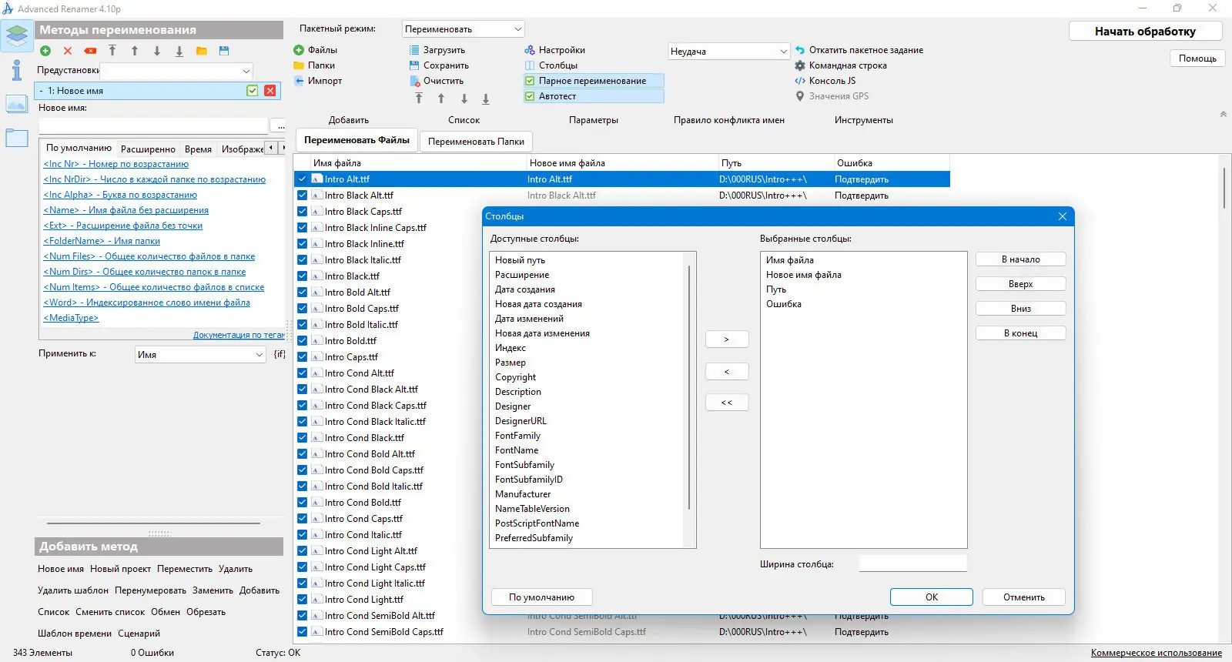Click <Inc Nr> tag link

[x=116, y=164]
